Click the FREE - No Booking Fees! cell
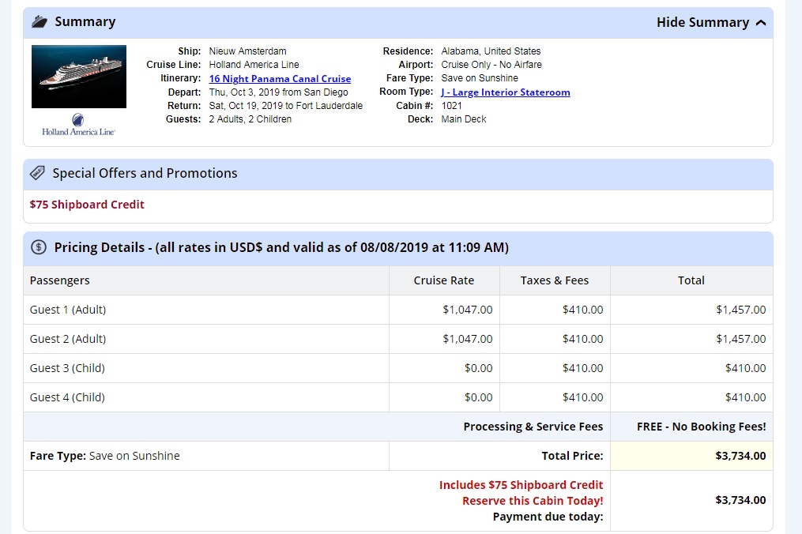The height and width of the screenshot is (534, 802). [x=691, y=427]
